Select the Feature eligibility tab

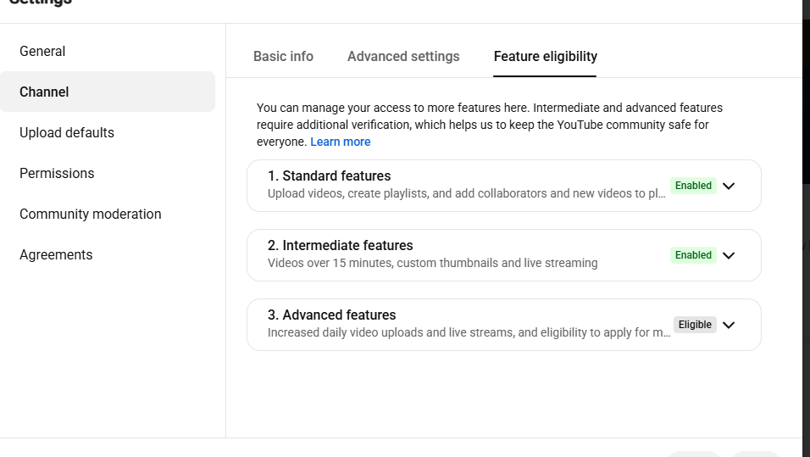click(x=545, y=56)
